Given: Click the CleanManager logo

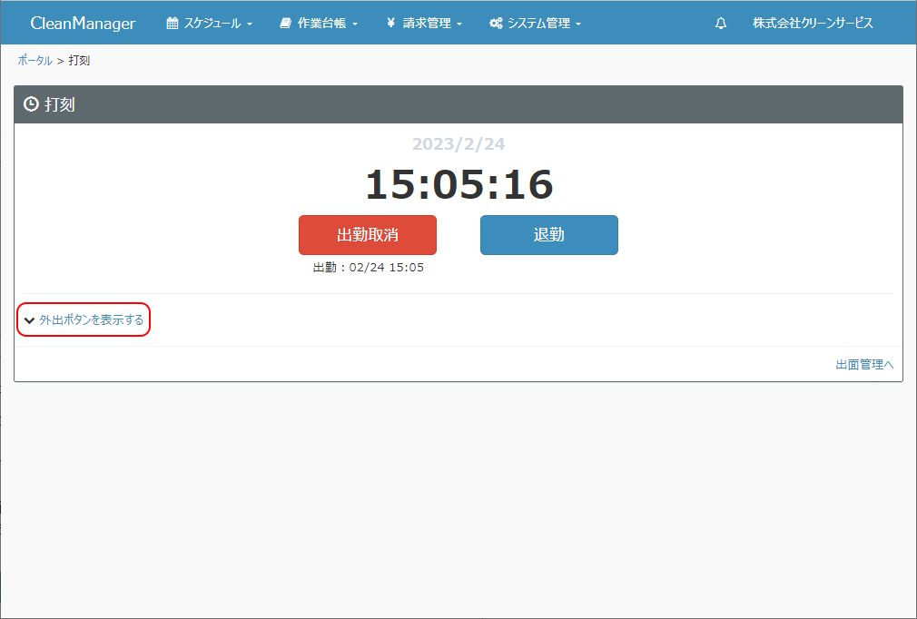Looking at the screenshot, I should (83, 24).
